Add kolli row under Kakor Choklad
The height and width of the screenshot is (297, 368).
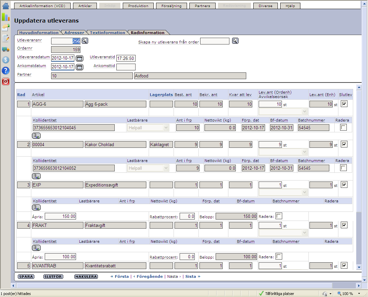coord(36,176)
